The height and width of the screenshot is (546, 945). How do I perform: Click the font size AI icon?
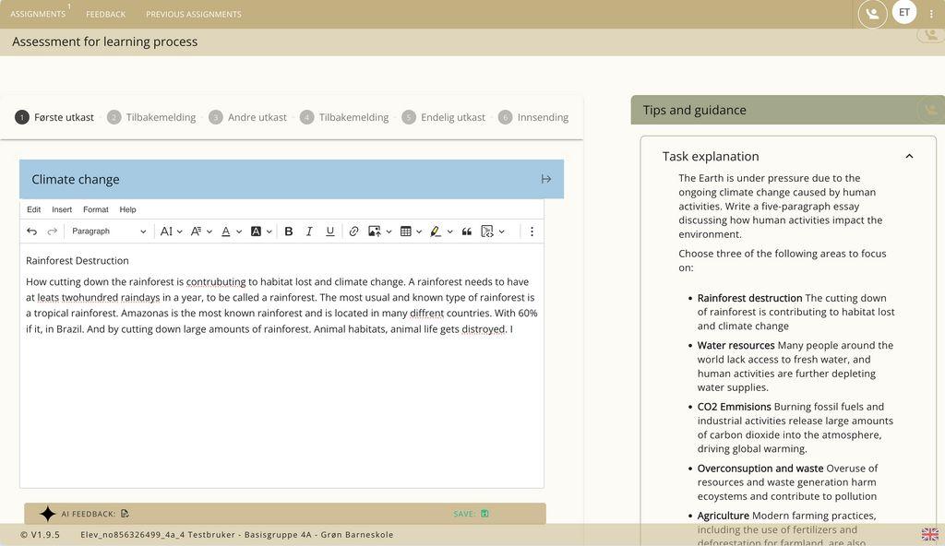click(166, 231)
